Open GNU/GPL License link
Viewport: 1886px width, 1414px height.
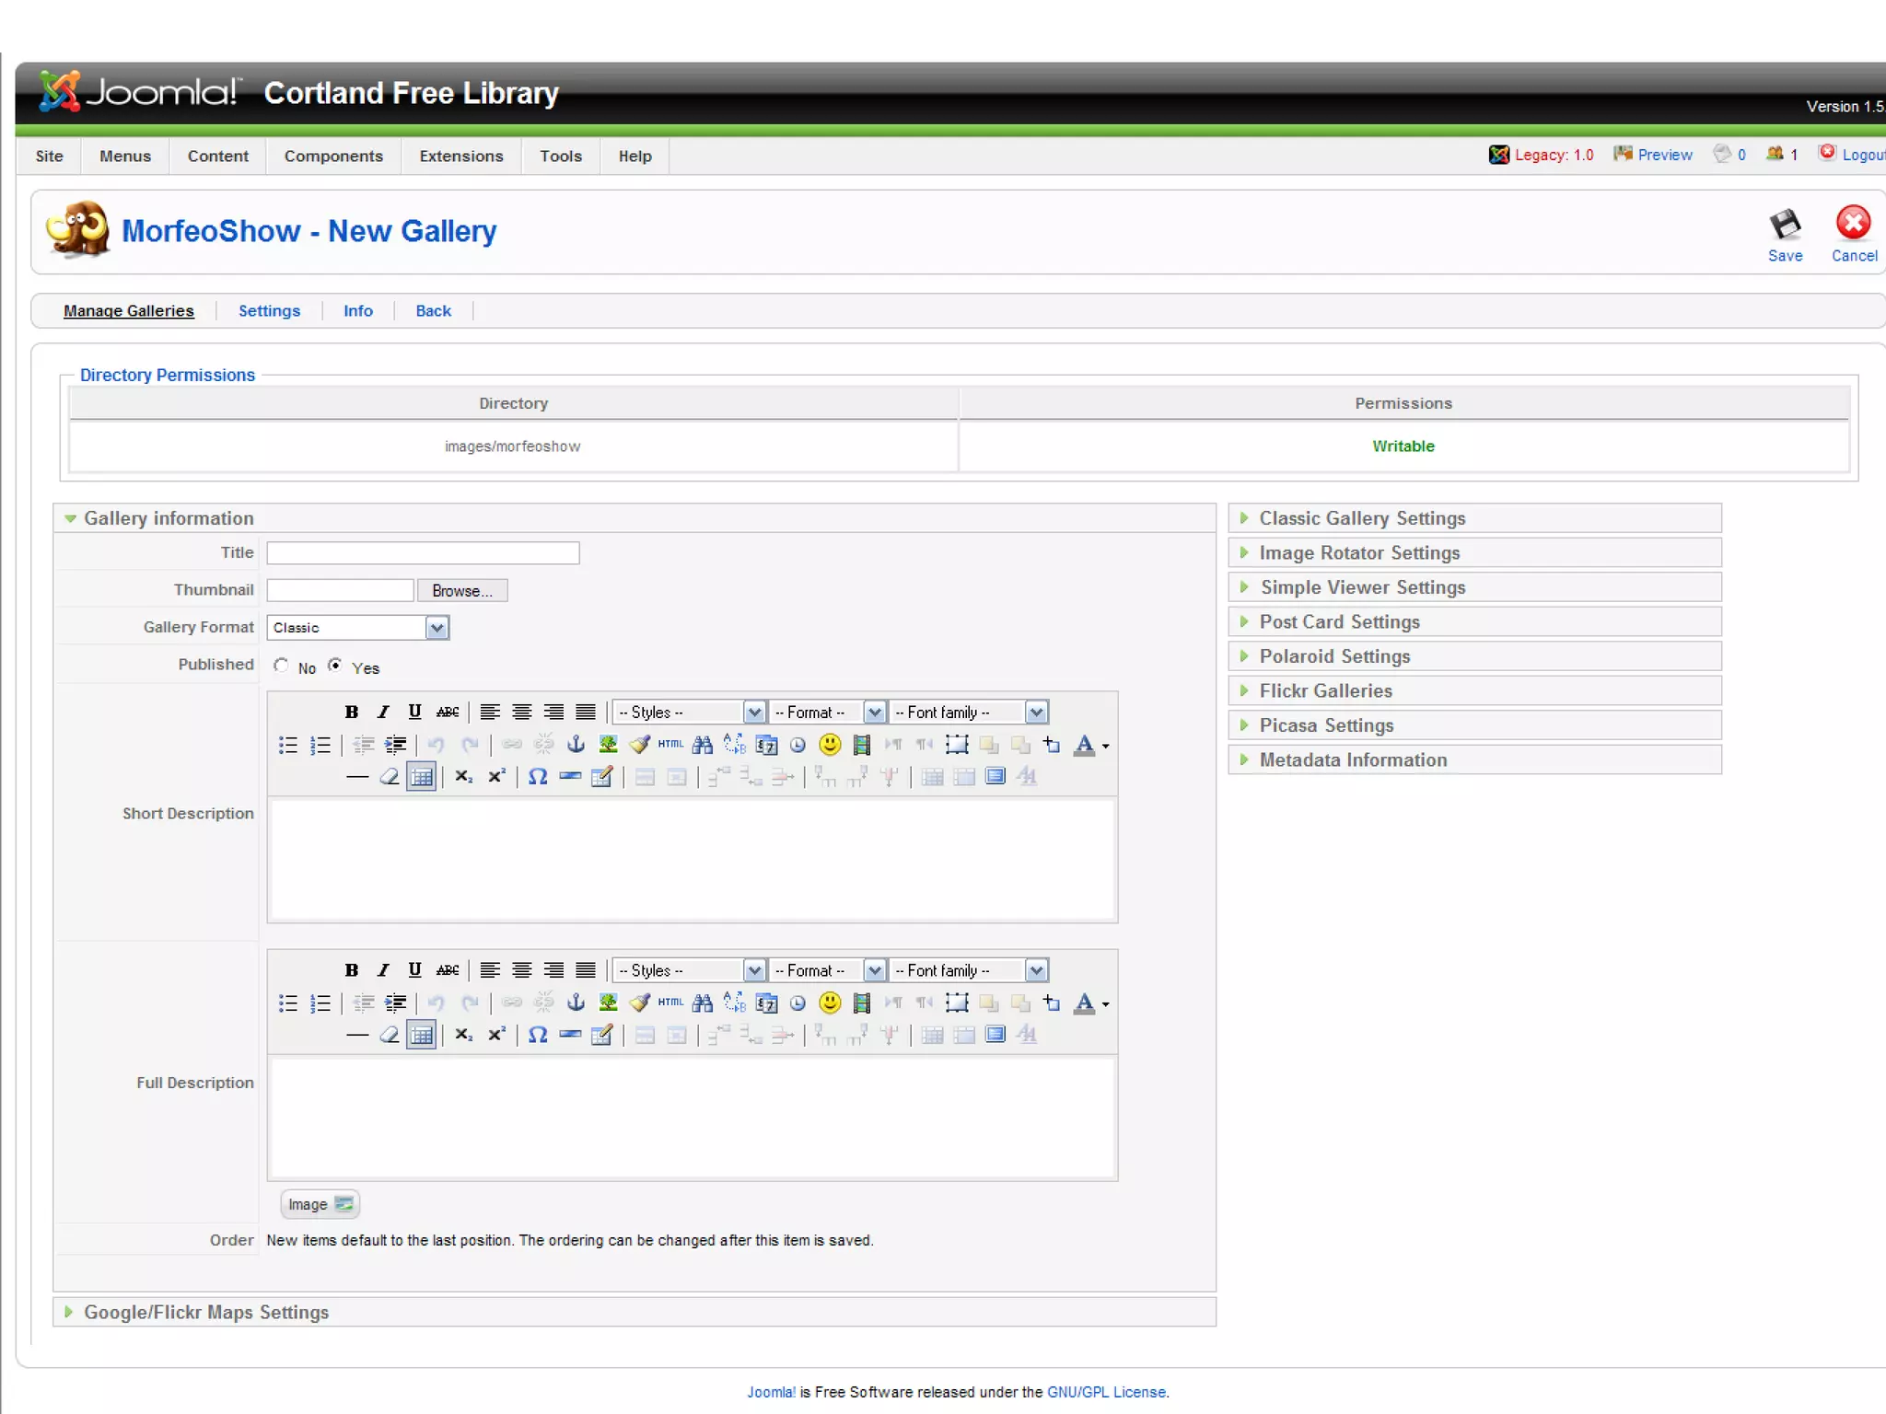coord(1106,1392)
